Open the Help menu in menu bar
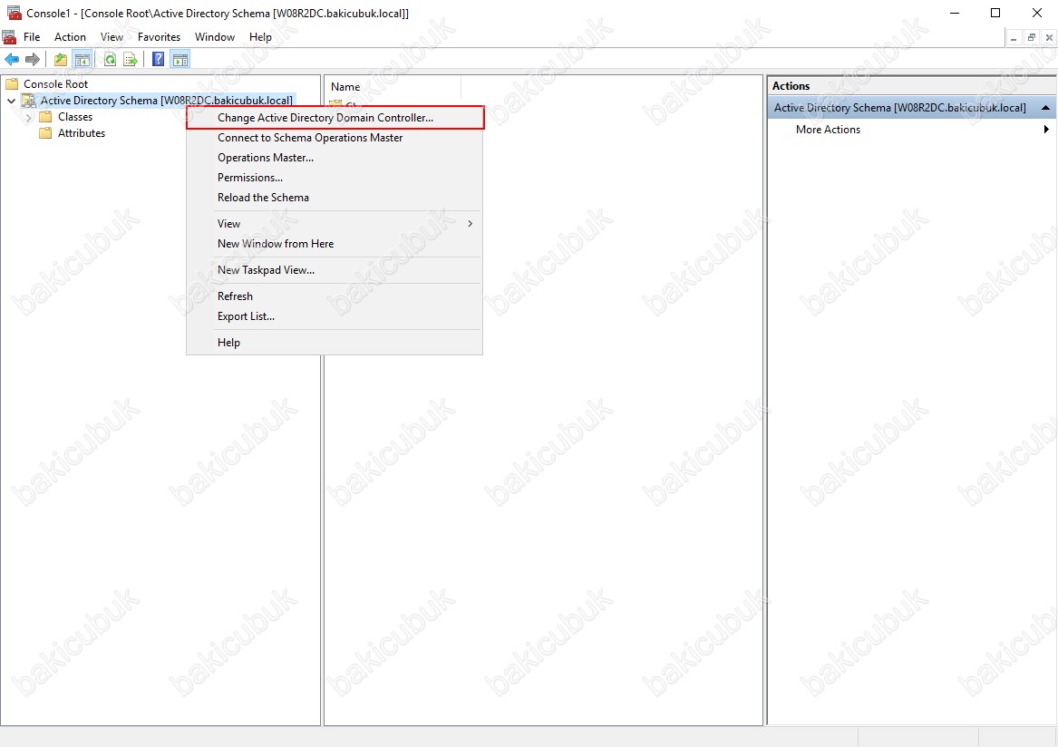The width and height of the screenshot is (1058, 747). (260, 37)
